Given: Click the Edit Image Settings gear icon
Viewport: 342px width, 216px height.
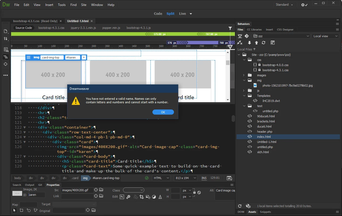Looking at the screenshot, I should coord(128,197).
